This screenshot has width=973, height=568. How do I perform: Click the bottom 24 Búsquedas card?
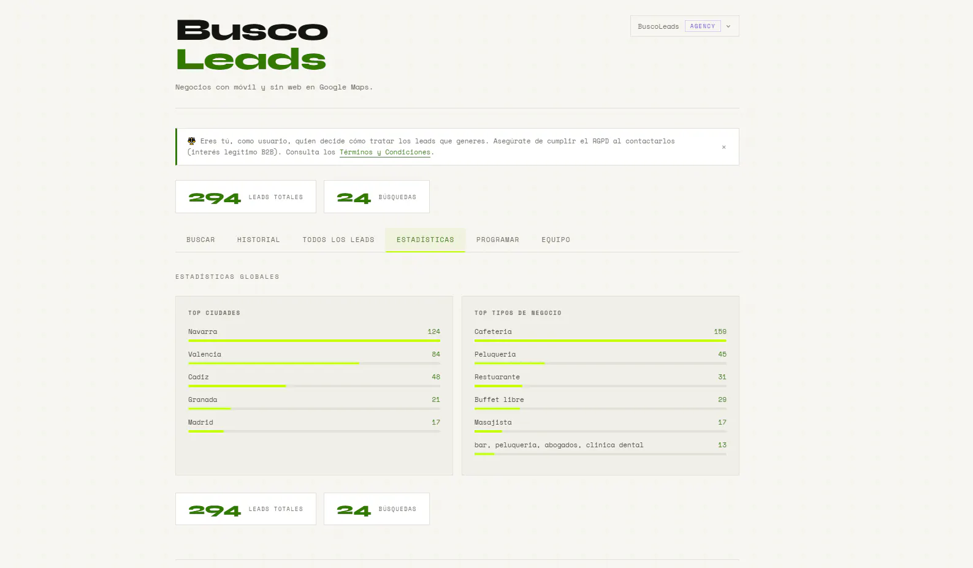point(376,509)
